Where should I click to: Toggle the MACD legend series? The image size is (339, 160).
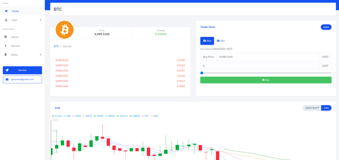[135, 116]
